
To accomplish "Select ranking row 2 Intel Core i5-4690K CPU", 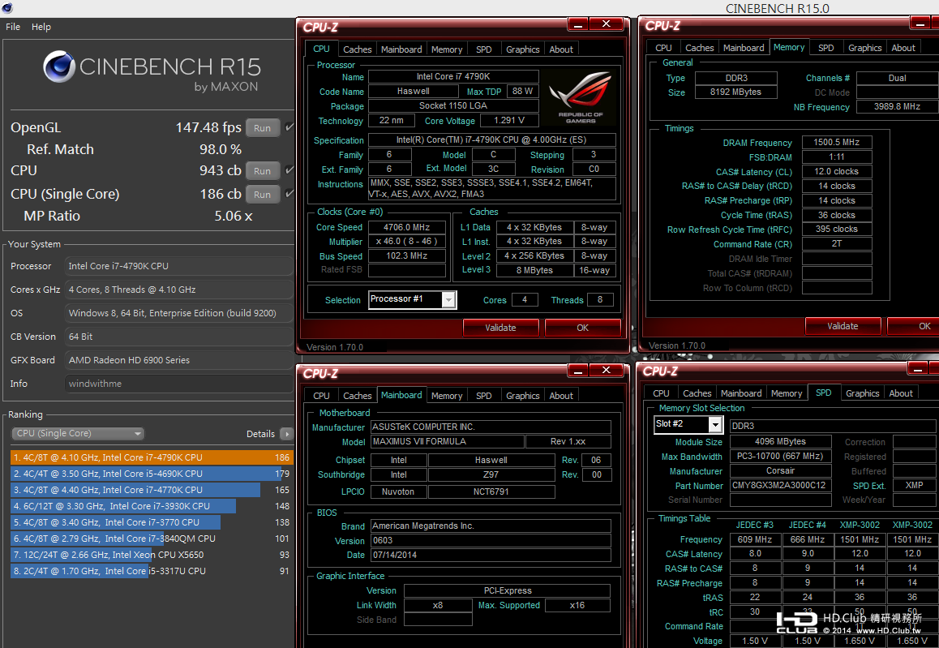I will [x=152, y=474].
